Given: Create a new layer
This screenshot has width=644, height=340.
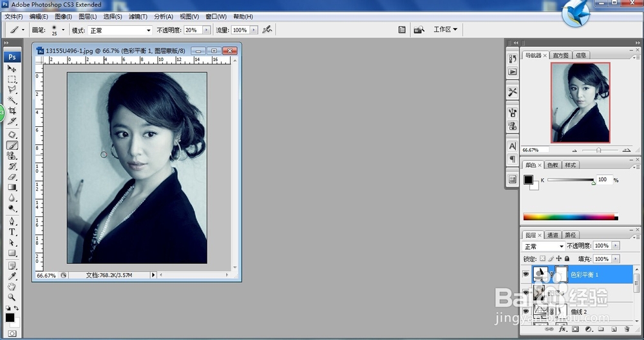Looking at the screenshot, I should coord(614,329).
